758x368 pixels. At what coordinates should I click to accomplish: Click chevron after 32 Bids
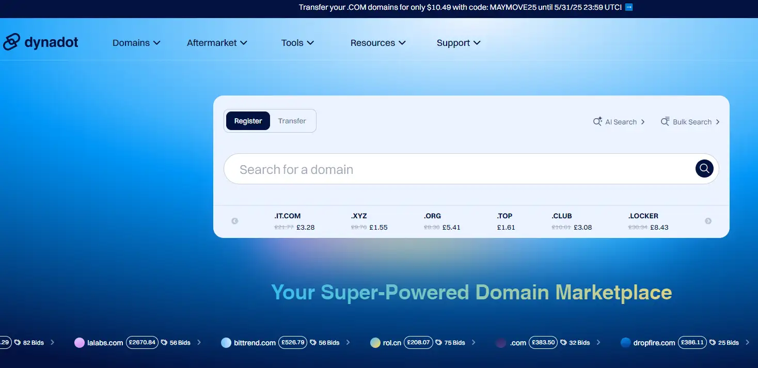click(598, 342)
